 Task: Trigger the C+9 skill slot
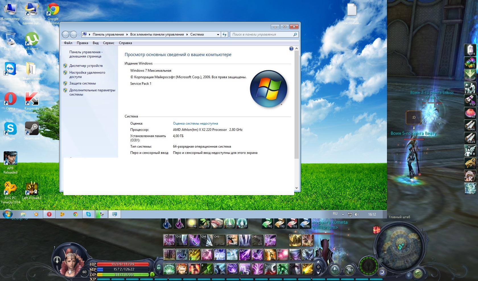click(x=270, y=240)
